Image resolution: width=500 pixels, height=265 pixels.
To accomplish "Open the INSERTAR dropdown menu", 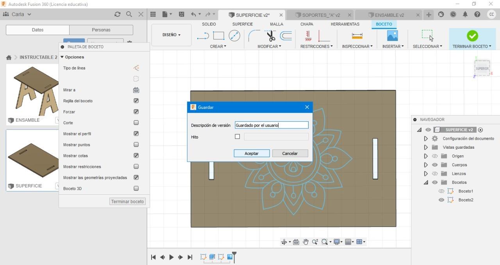I will pyautogui.click(x=393, y=46).
